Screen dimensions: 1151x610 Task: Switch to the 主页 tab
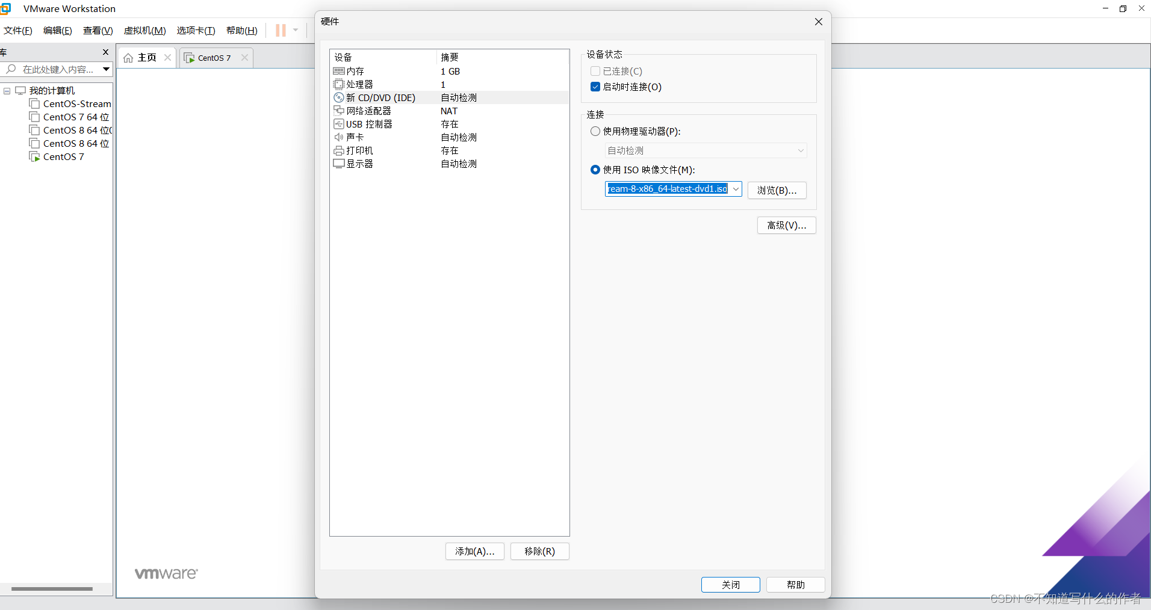coord(147,58)
